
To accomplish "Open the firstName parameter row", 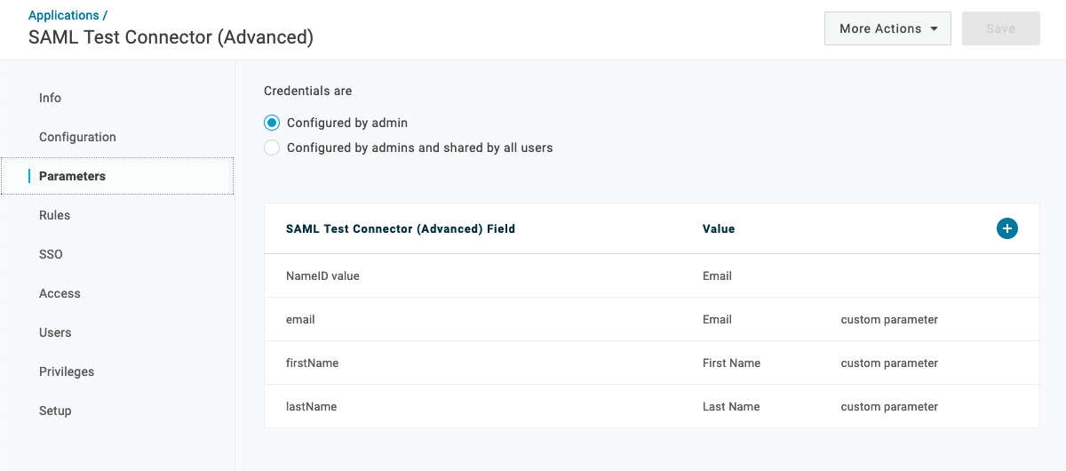I will [x=312, y=363].
